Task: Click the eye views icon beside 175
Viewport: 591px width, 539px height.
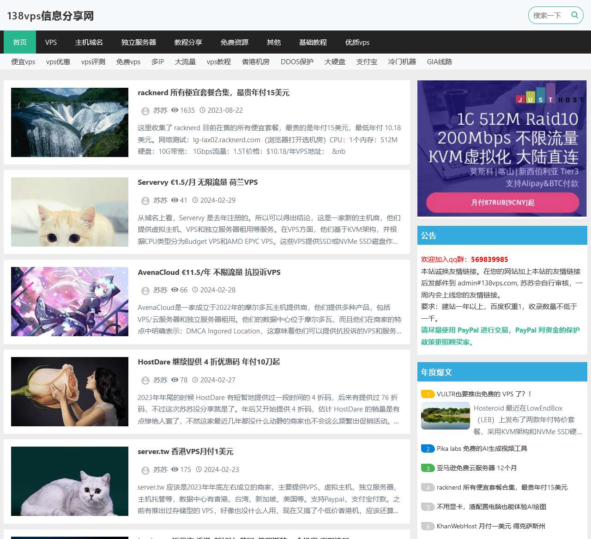Action: [x=175, y=469]
